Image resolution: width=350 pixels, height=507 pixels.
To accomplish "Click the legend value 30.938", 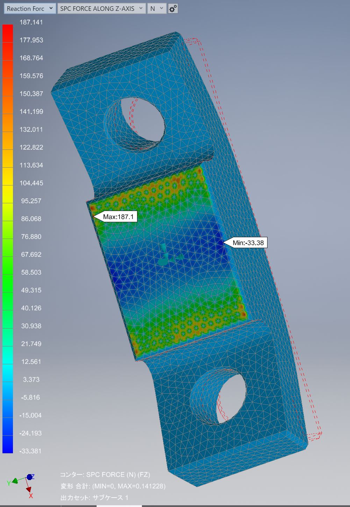I will [x=31, y=326].
